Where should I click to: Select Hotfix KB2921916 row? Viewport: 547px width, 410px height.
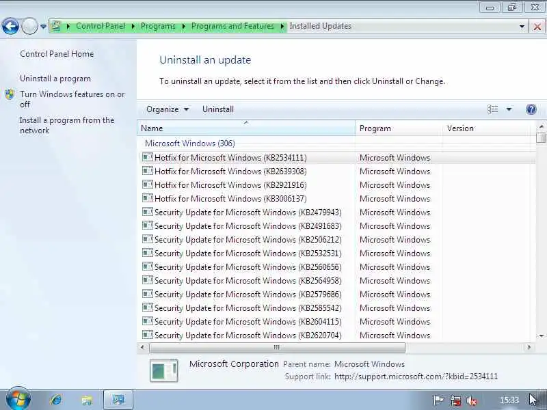[x=336, y=184]
